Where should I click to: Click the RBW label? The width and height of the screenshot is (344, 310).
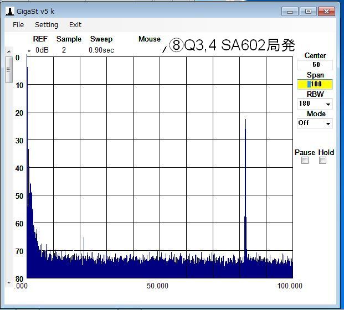[315, 94]
